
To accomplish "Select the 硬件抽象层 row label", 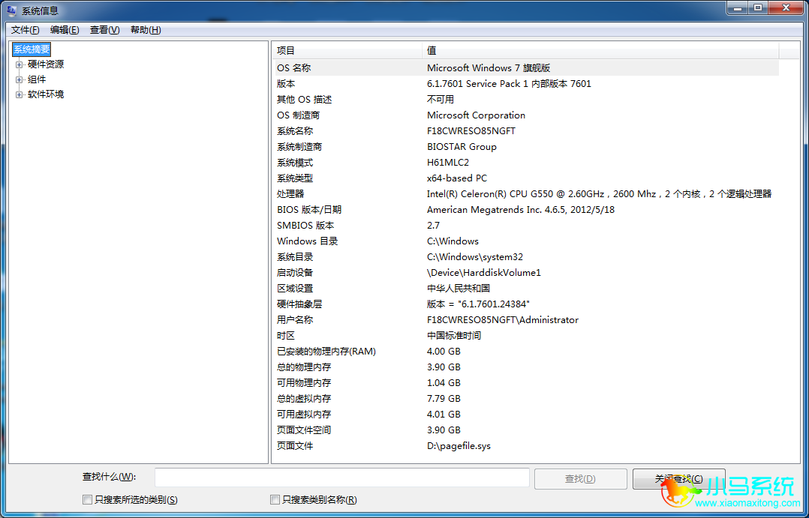I will tap(299, 304).
